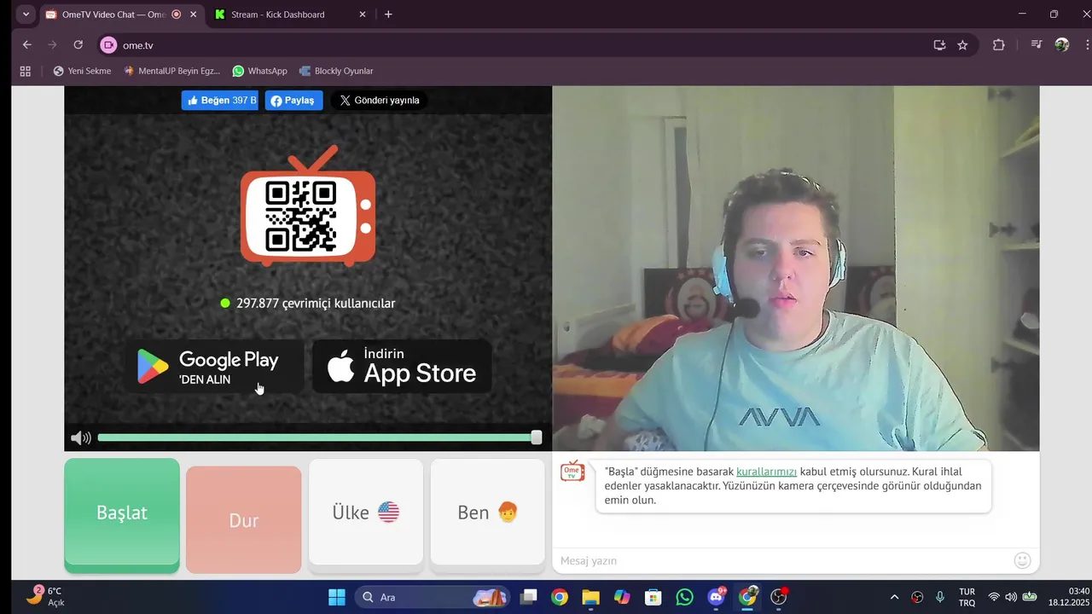Screen dimensions: 1092x614
Task: Open Microsoft Store from taskbar
Action: pos(653,597)
